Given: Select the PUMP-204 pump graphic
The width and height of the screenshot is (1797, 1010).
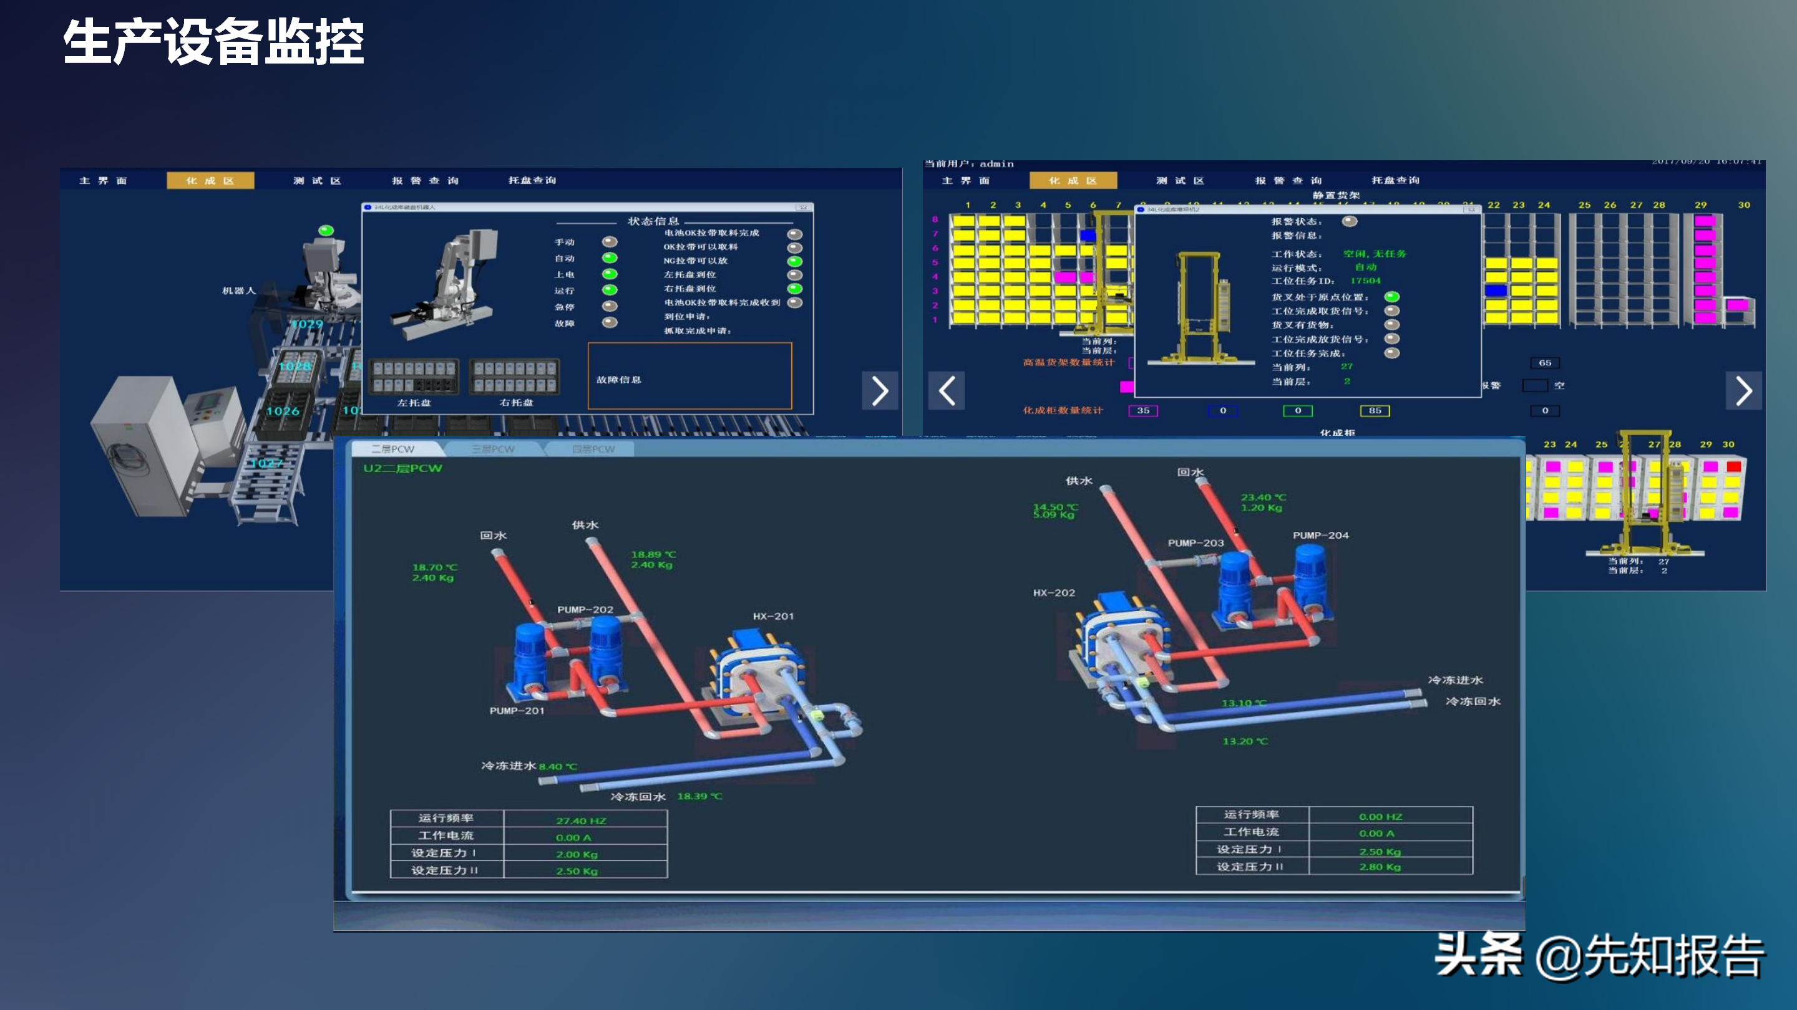Looking at the screenshot, I should click(x=1312, y=582).
